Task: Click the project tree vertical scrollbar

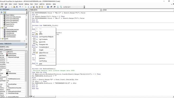Action: (x=26, y=27)
